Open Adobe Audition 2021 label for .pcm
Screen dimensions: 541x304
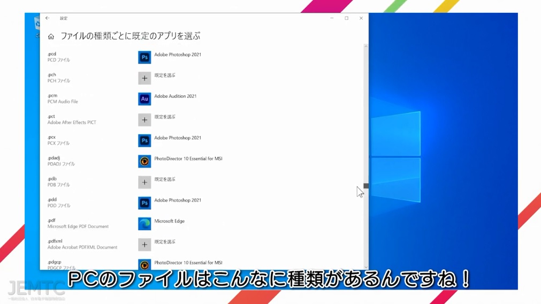[x=176, y=96]
